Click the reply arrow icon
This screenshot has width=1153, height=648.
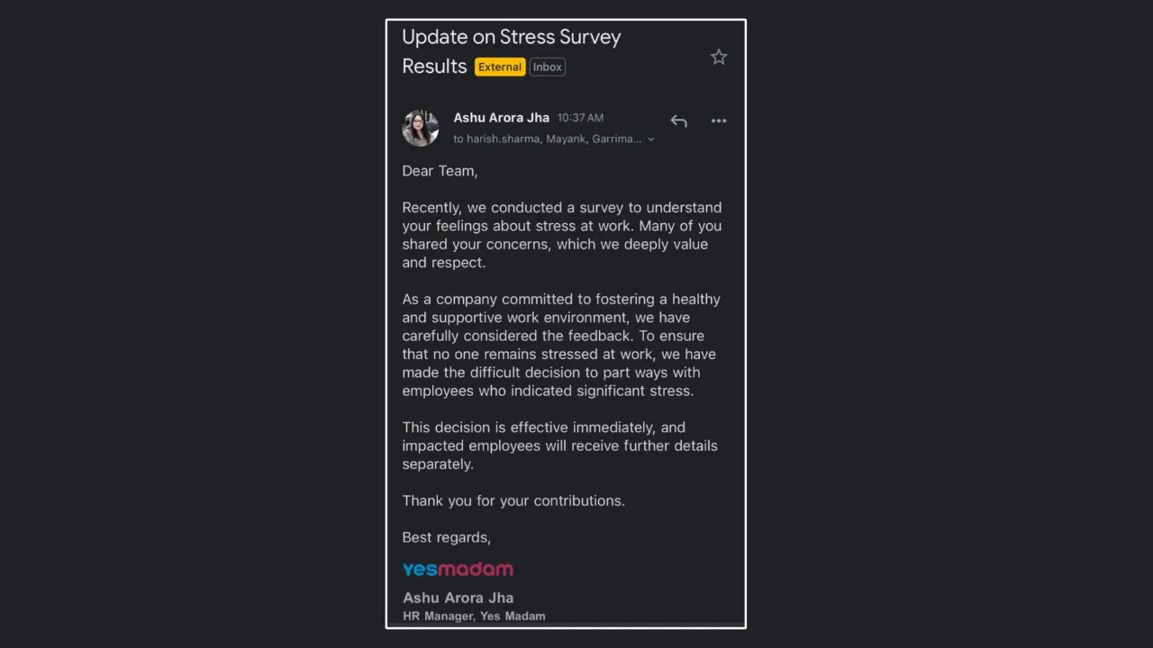point(678,121)
